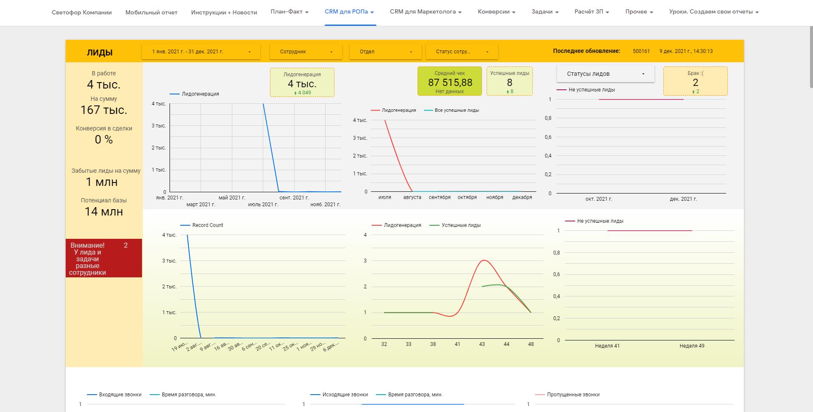Viewport: 813px width, 412px height.
Task: Open the CRM для Маркетолога menu
Action: point(426,12)
